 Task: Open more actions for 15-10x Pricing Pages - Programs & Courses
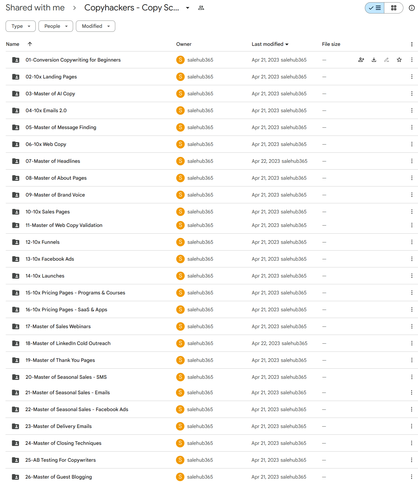(x=412, y=292)
